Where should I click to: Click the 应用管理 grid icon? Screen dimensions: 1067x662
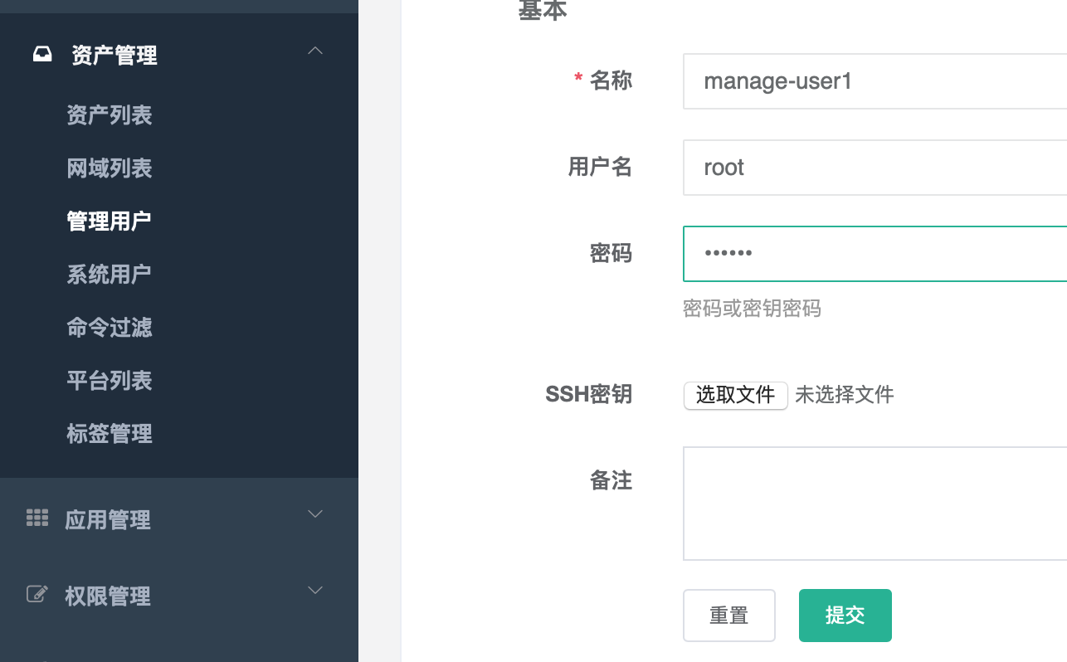[x=37, y=518]
